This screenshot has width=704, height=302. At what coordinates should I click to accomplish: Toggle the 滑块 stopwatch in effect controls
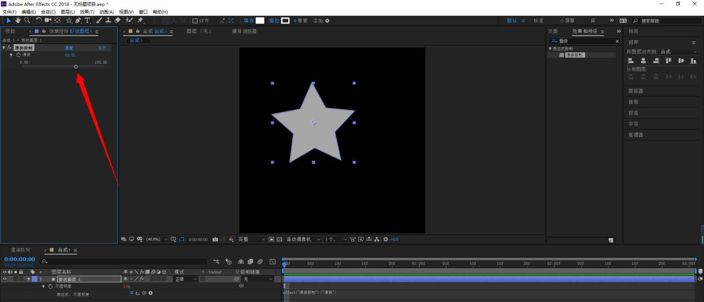18,55
